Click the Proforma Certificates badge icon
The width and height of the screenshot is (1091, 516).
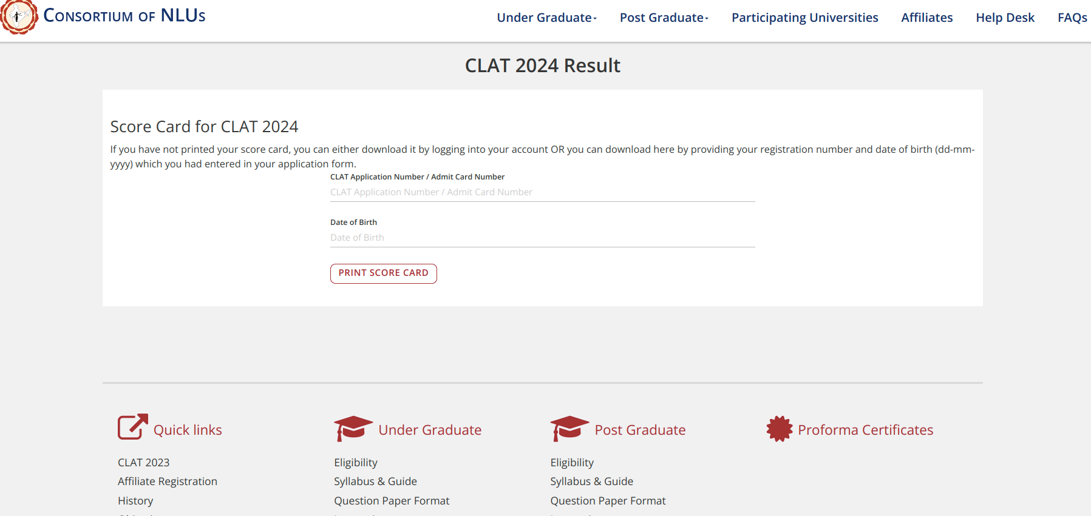pos(780,429)
